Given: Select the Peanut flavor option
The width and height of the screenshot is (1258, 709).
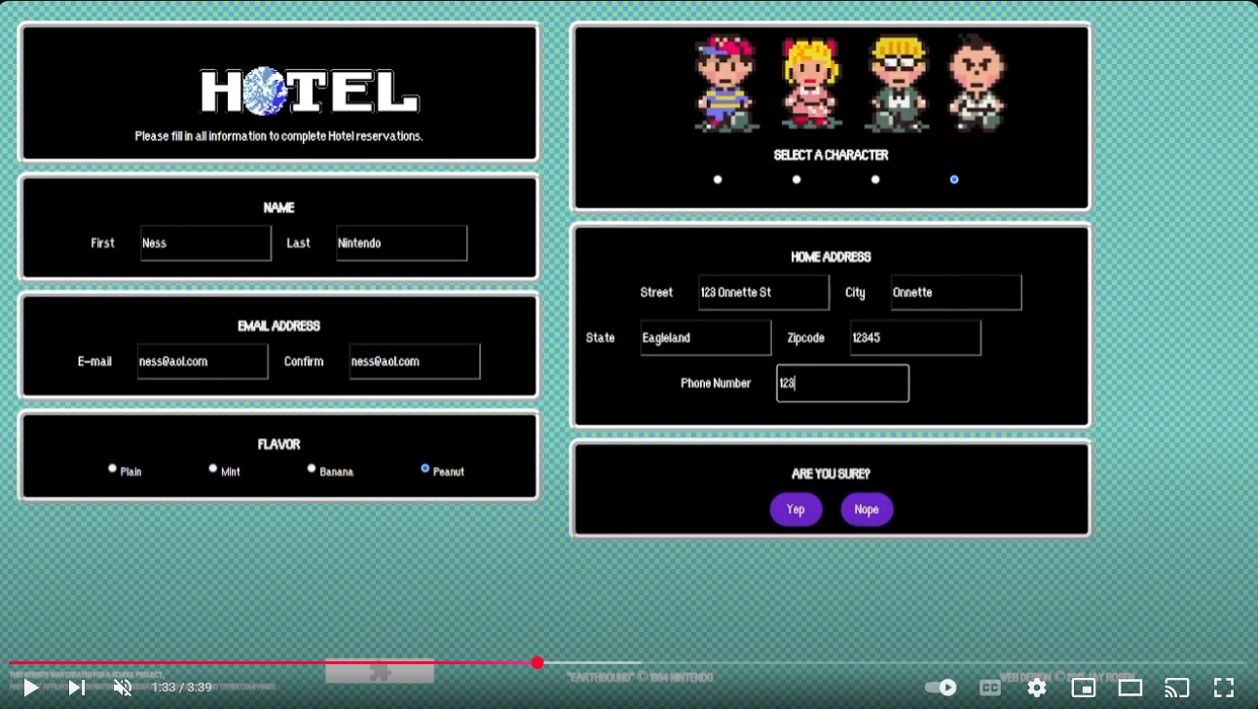Looking at the screenshot, I should pos(425,468).
